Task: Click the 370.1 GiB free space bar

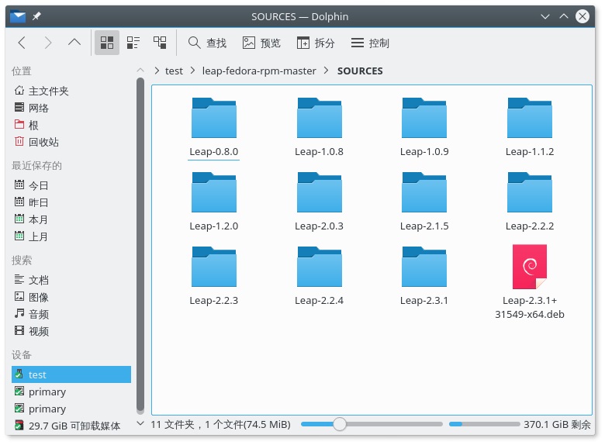Action: coord(484,424)
